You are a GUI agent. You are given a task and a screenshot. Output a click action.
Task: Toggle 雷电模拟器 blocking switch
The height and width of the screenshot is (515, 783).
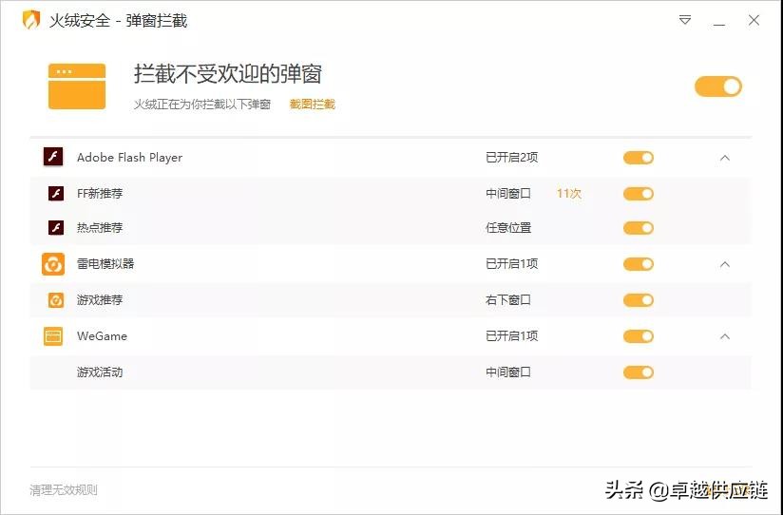click(639, 264)
